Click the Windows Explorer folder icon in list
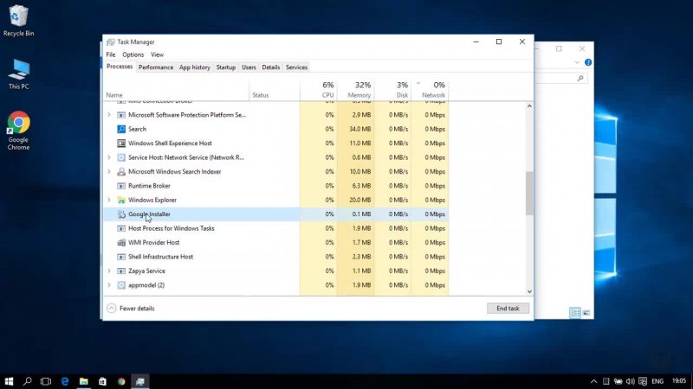Image resolution: width=693 pixels, height=389 pixels. (121, 200)
